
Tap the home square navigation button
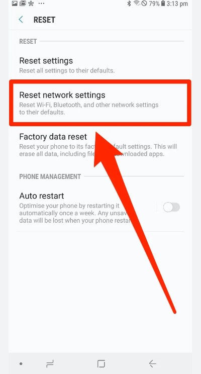tap(101, 364)
